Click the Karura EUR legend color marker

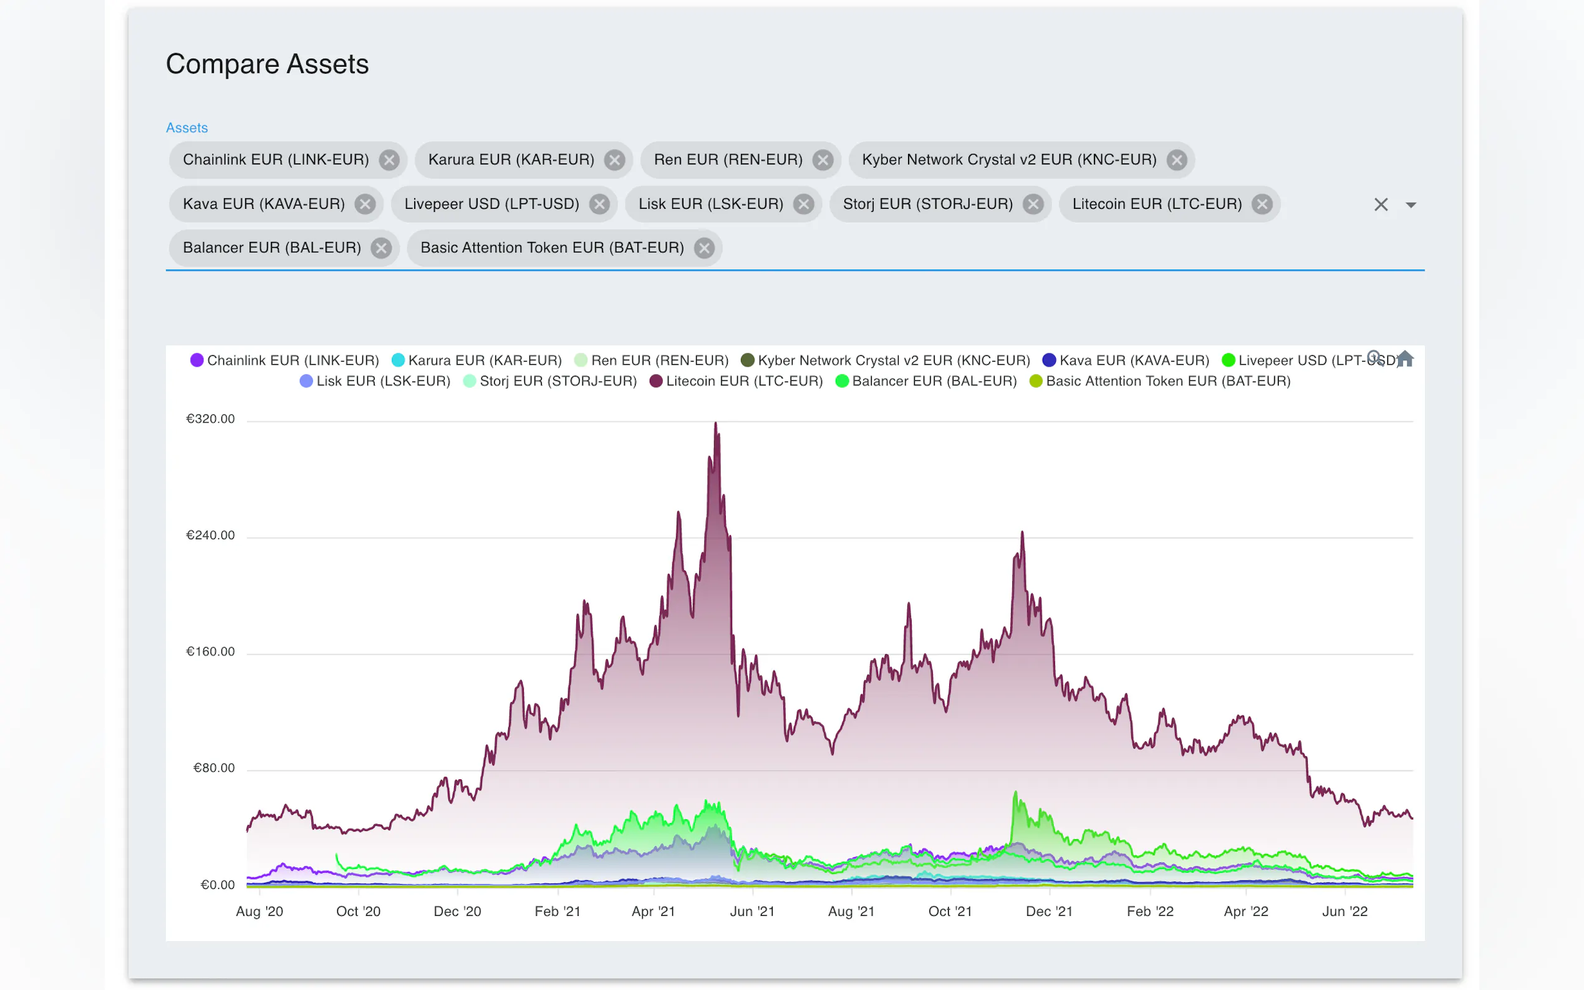[x=397, y=360]
